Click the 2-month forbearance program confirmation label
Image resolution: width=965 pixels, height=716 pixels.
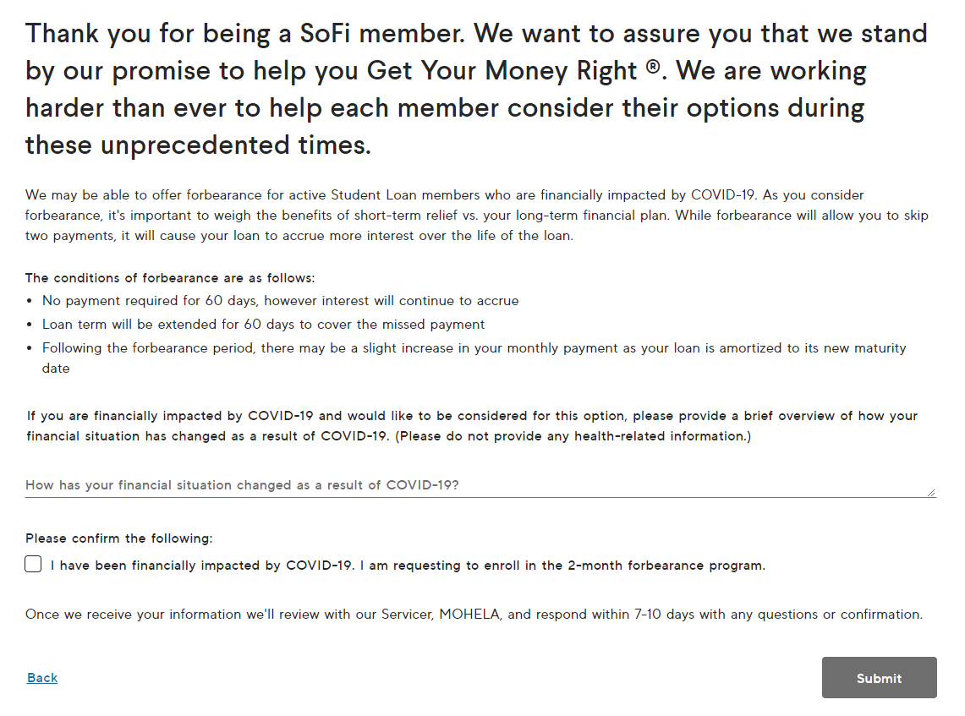[x=408, y=566]
